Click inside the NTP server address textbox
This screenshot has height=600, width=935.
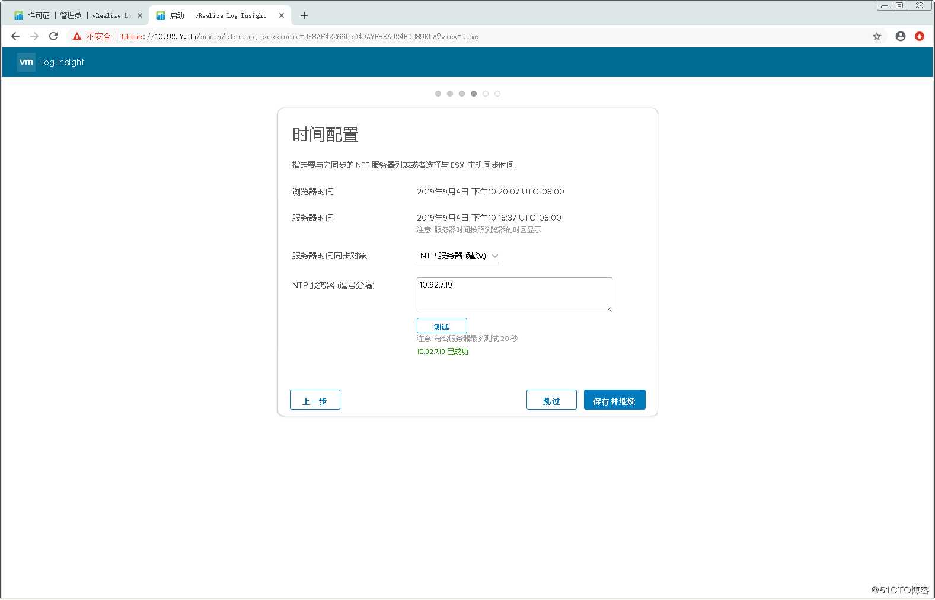(515, 295)
